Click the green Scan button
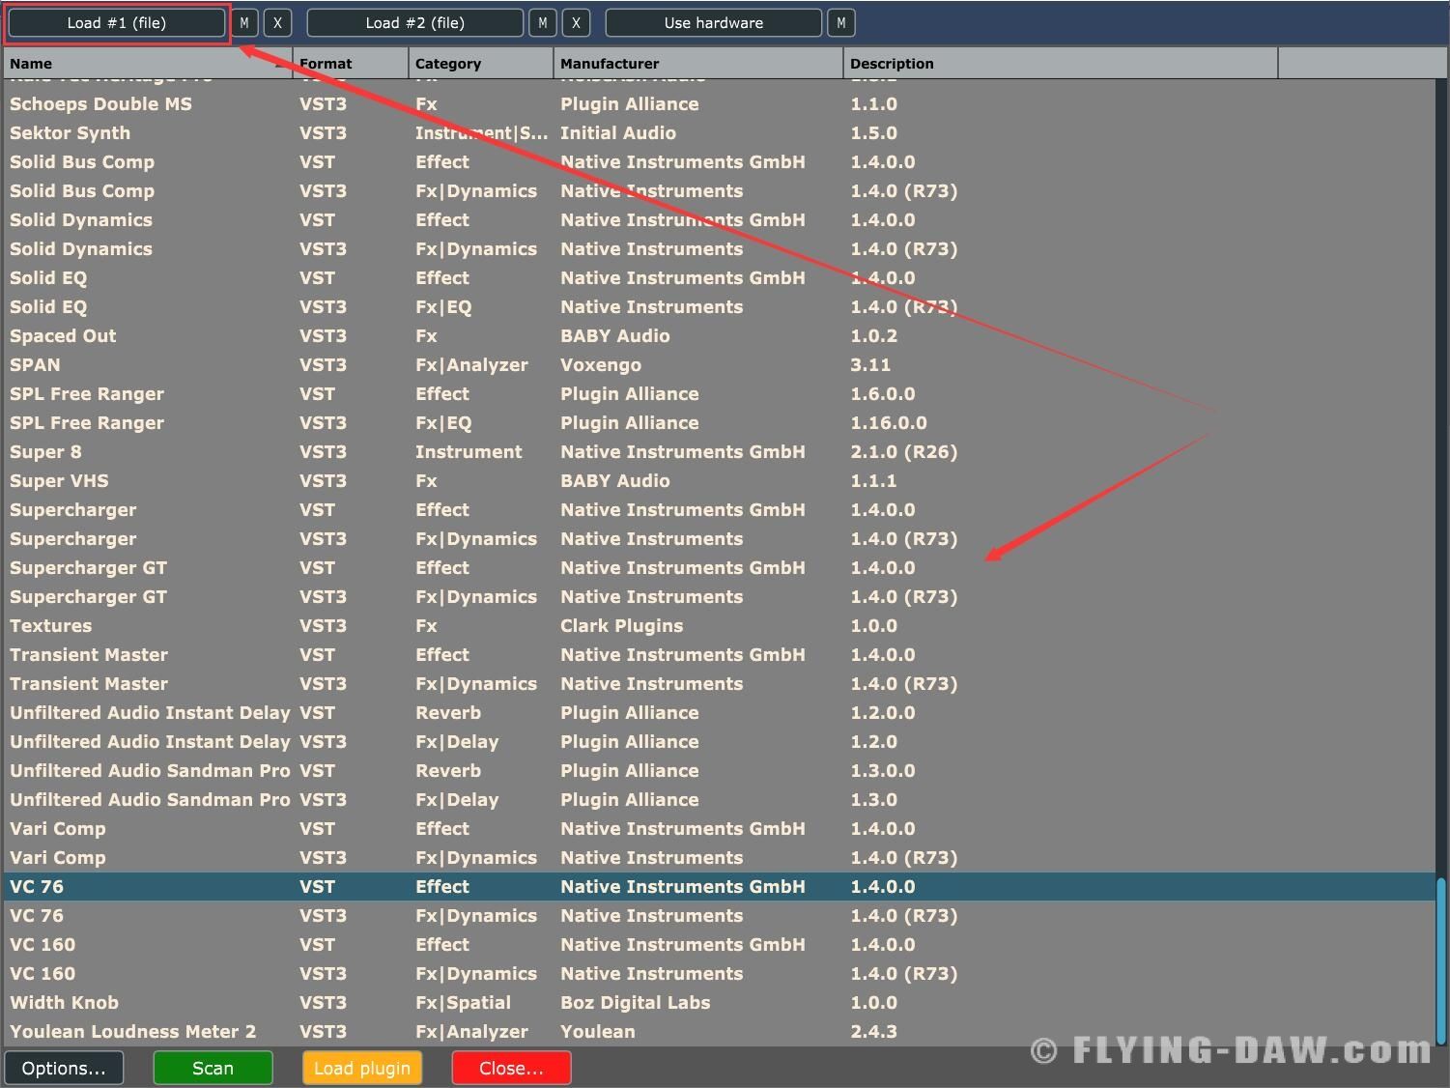 point(213,1068)
